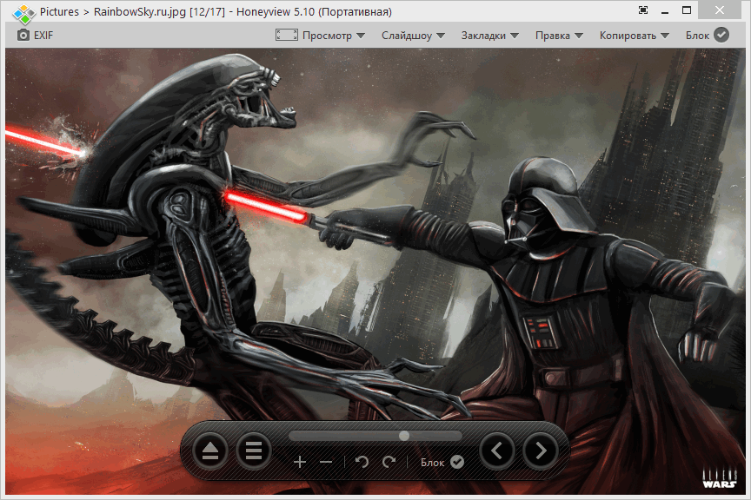
Task: Expand the Слайдшоу dropdown arrow
Action: coord(441,36)
